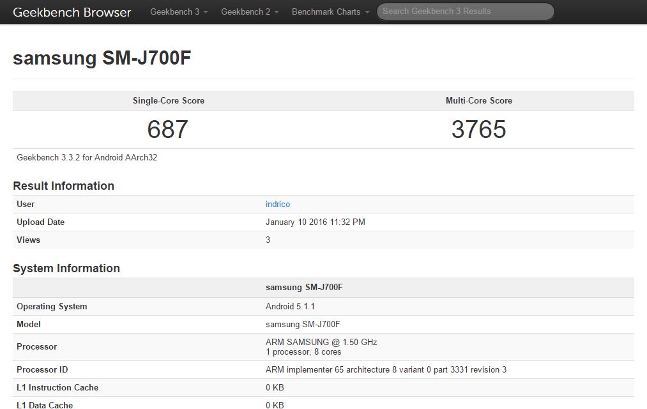Select text ARM SAMSUNG @ 1.50 GHz
Image resolution: width=647 pixels, height=409 pixels.
pyautogui.click(x=321, y=342)
